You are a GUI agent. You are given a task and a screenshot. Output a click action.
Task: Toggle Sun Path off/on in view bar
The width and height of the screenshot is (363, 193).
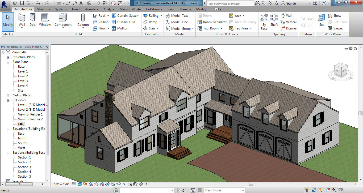point(85,184)
